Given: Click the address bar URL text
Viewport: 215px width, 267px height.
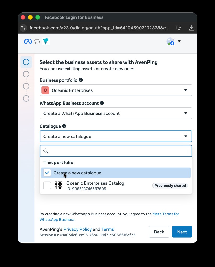Looking at the screenshot, I should point(99,28).
